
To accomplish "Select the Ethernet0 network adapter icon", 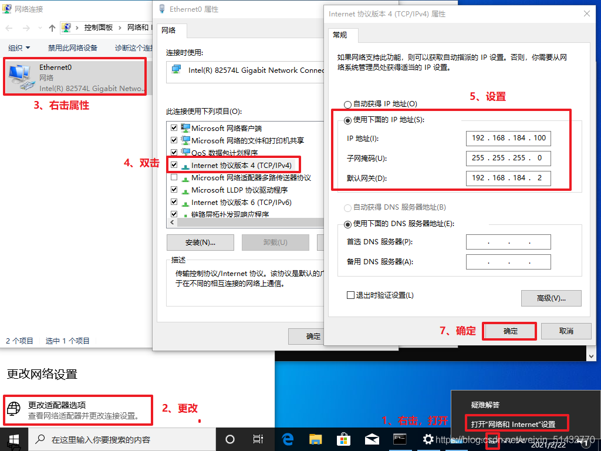I will (22, 78).
